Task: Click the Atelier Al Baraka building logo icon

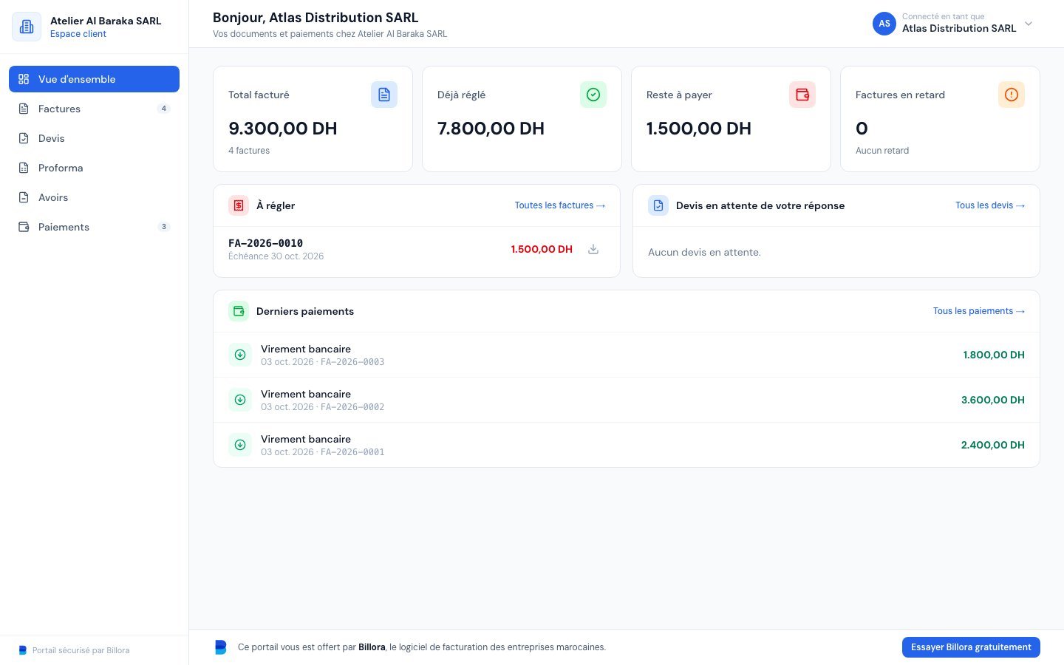Action: tap(27, 27)
